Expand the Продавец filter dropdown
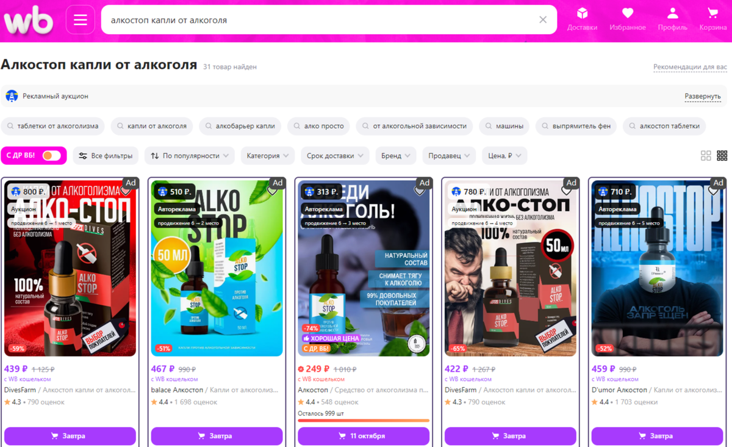This screenshot has width=732, height=447. point(449,156)
